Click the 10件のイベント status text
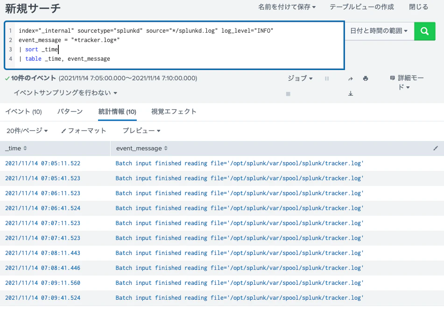 (33, 78)
